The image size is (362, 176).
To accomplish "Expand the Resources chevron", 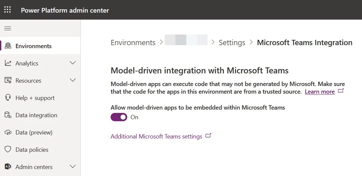I will 73,80.
